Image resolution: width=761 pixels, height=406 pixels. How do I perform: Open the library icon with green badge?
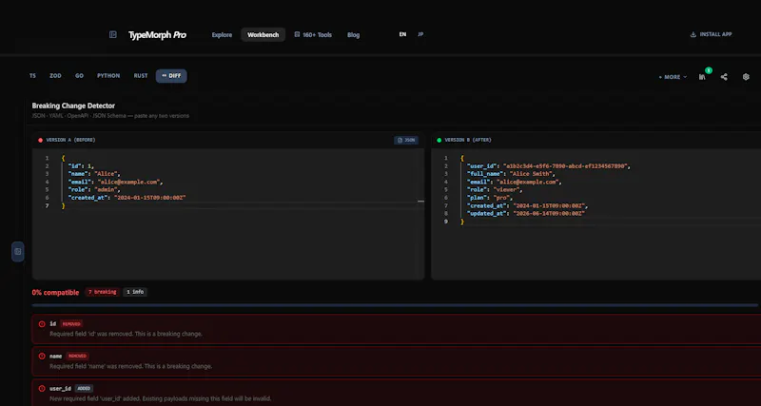click(702, 77)
